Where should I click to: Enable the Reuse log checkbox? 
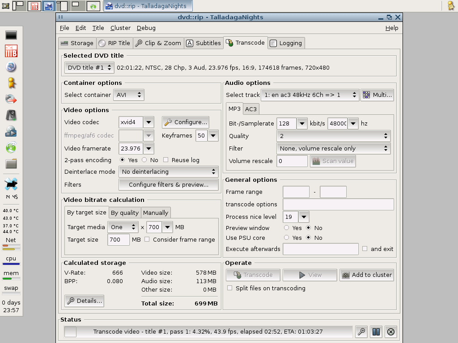(166, 160)
